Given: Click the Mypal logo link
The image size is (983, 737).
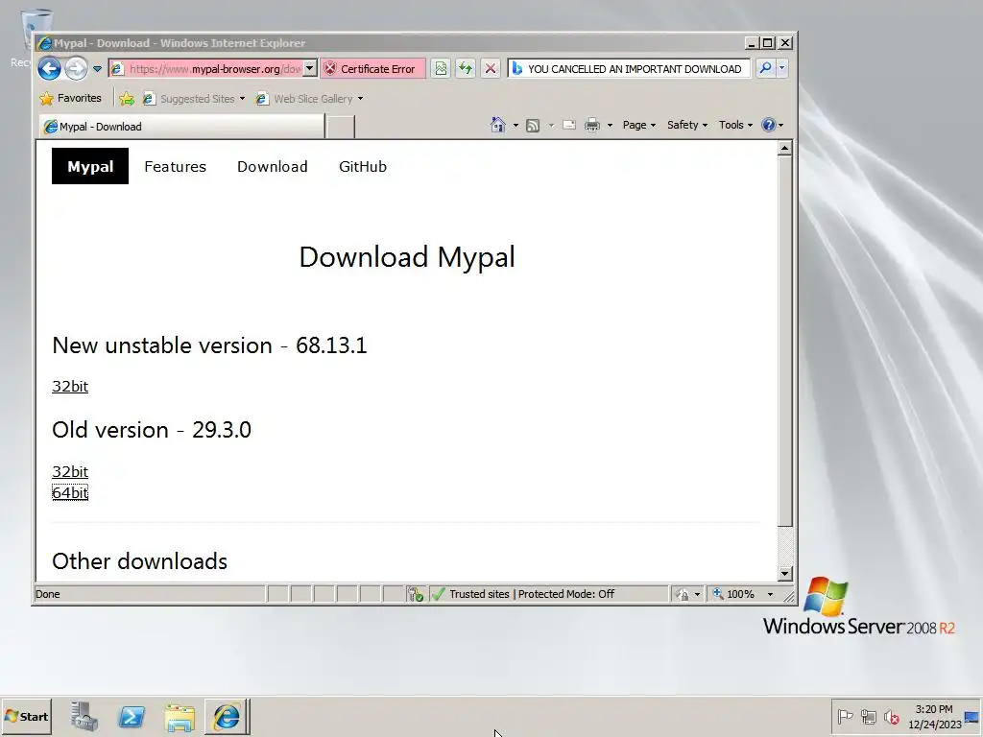Looking at the screenshot, I should pyautogui.click(x=90, y=166).
